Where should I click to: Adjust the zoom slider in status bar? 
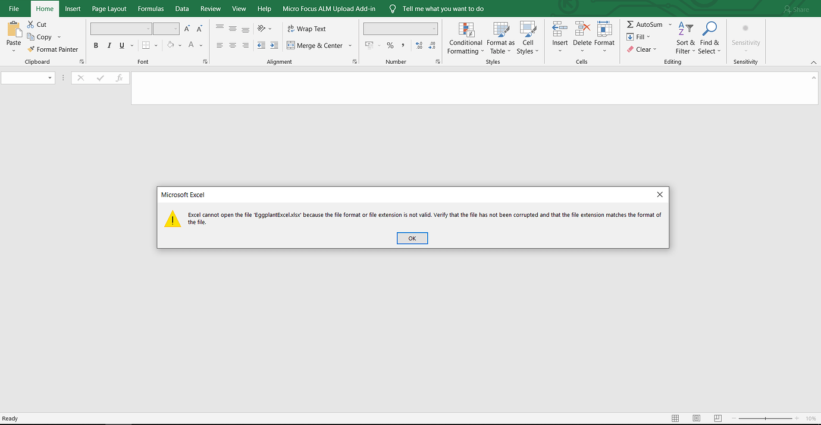(765, 418)
